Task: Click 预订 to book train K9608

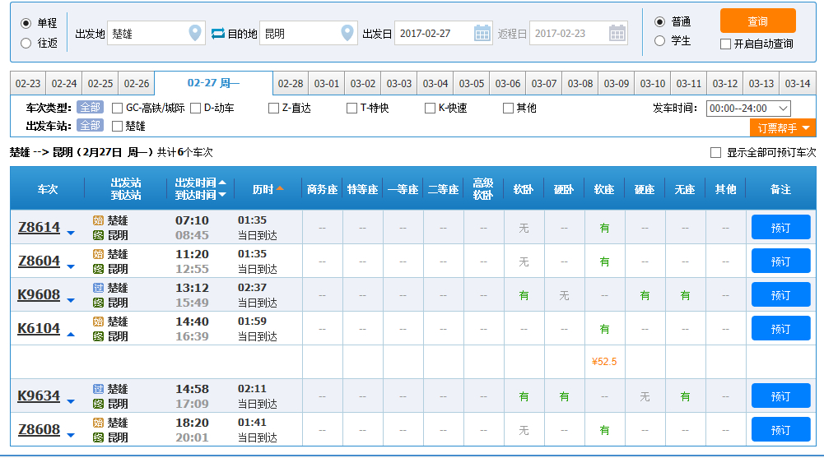Action: pyautogui.click(x=780, y=294)
